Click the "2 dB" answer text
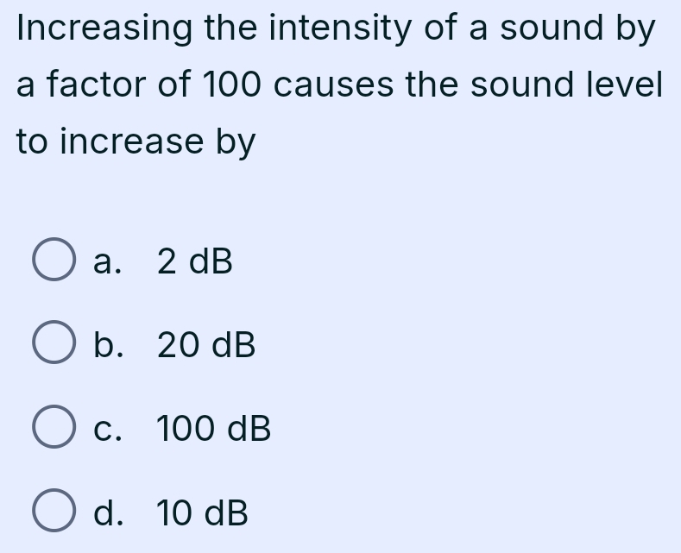 tap(195, 261)
